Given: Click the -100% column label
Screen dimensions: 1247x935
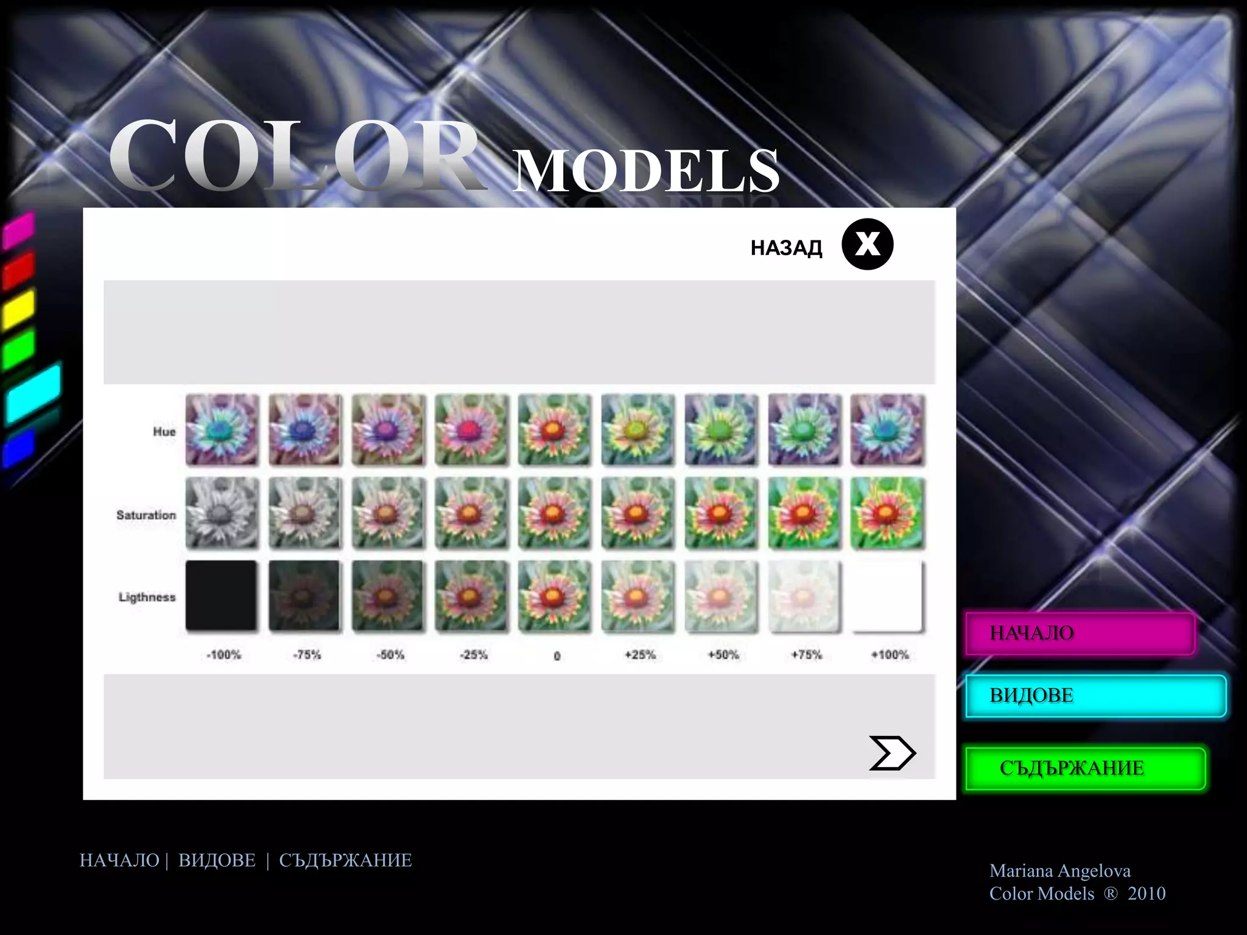Looking at the screenshot, I should 224,655.
